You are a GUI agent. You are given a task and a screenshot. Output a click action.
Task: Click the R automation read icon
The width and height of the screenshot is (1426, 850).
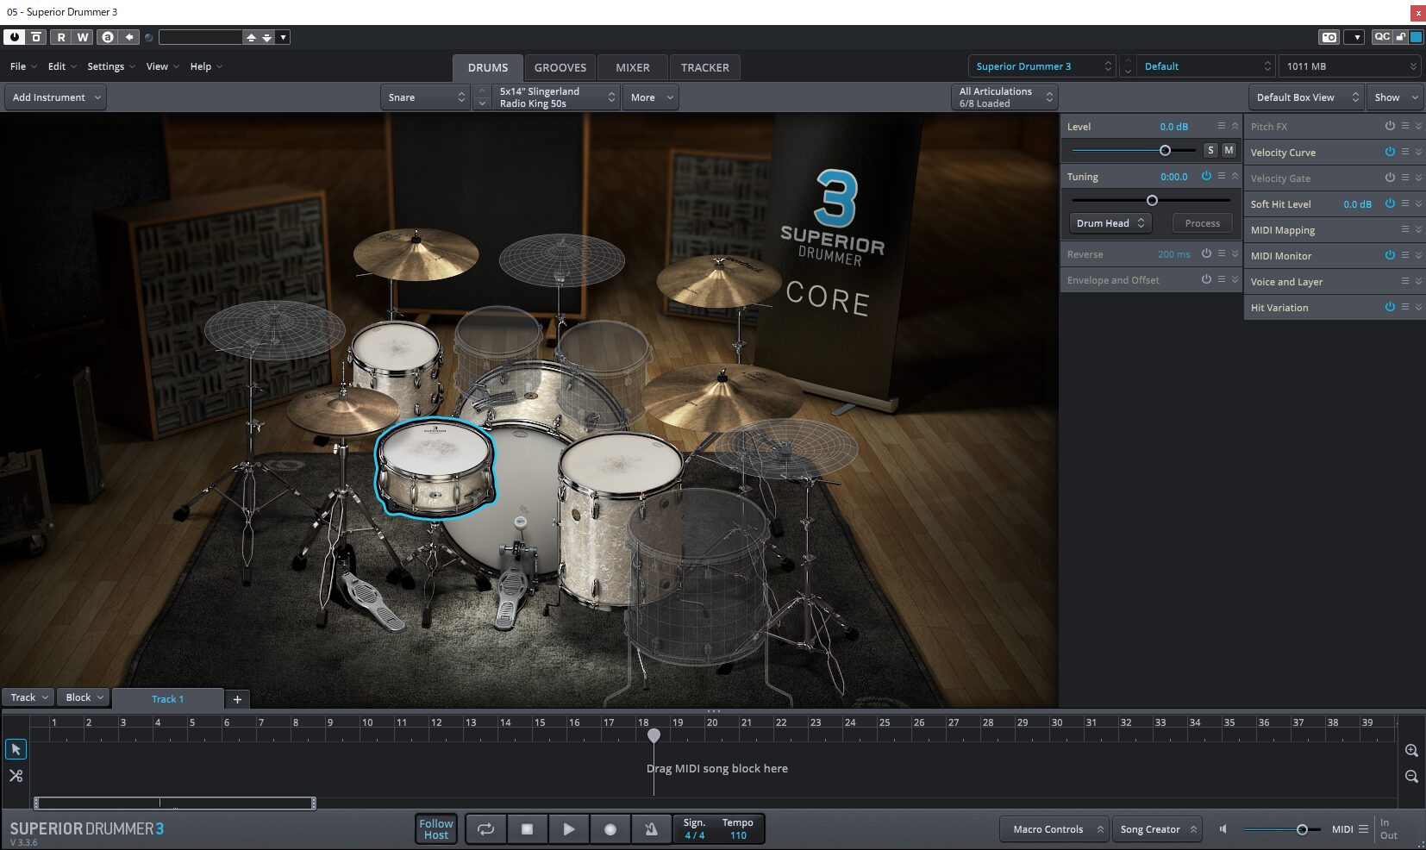coord(60,37)
